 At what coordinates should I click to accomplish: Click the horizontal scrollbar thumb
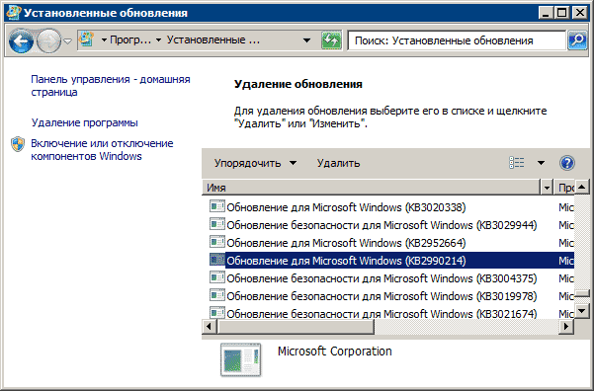pos(296,326)
